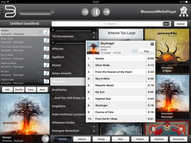Select track 2 Silver Bride in popup
This screenshot has width=191, height=143.
(121, 65)
